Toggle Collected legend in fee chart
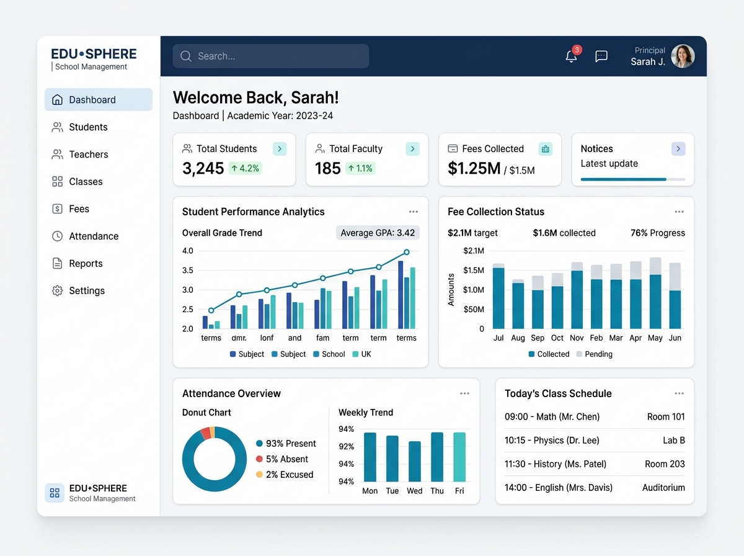The height and width of the screenshot is (556, 744). pos(549,354)
